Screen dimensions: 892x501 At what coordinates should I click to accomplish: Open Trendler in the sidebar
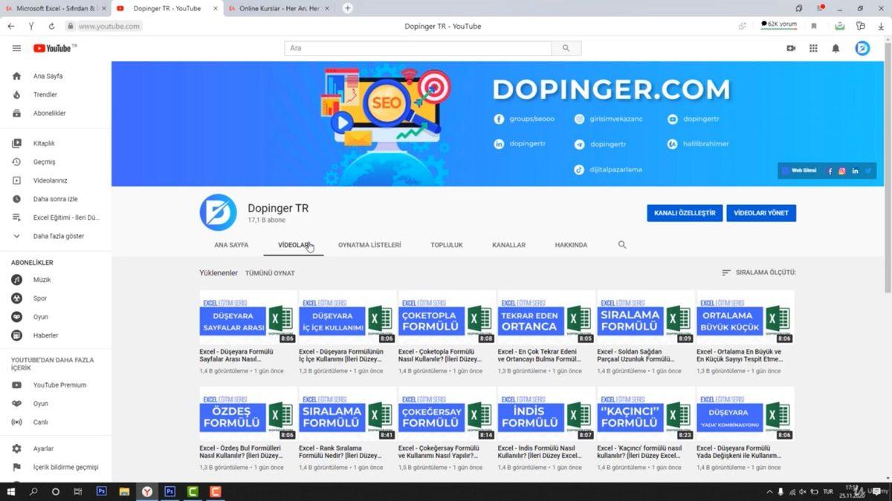[45, 95]
